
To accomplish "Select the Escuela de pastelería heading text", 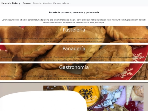I will [74, 12].
